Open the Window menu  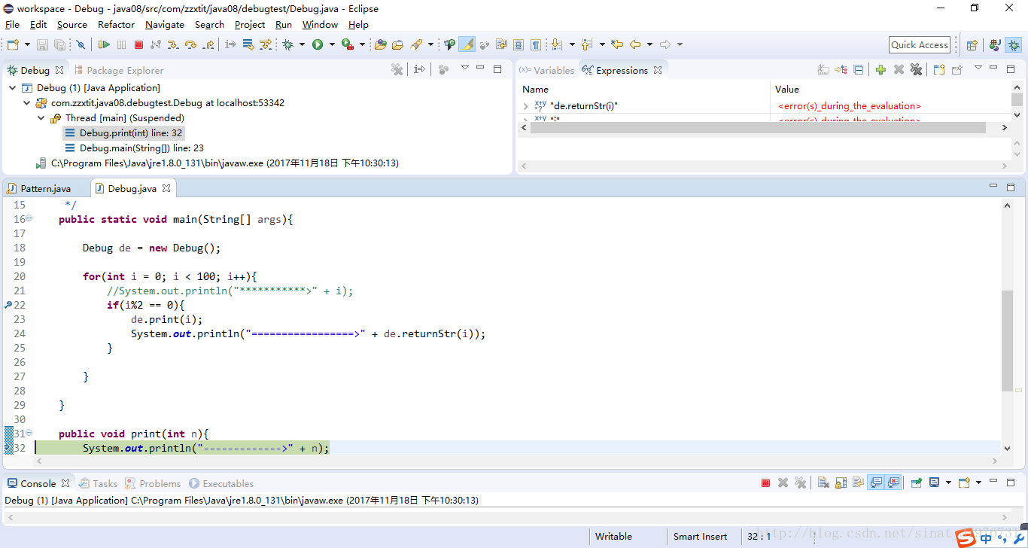pos(320,24)
